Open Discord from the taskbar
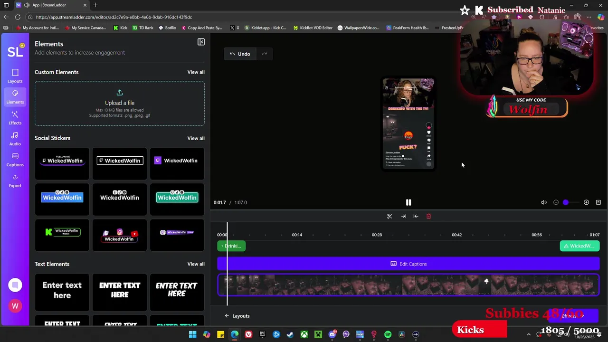608x342 pixels. 332,334
